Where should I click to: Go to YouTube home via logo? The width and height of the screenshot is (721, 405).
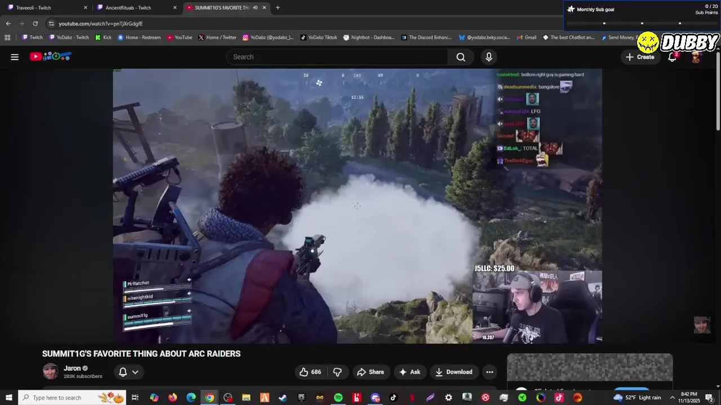(51, 56)
